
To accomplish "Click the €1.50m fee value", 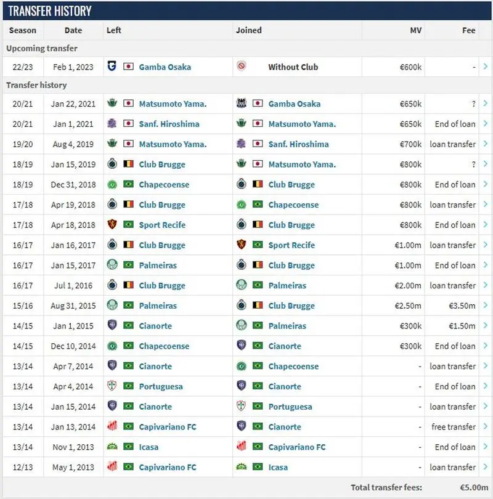I will click(462, 326).
